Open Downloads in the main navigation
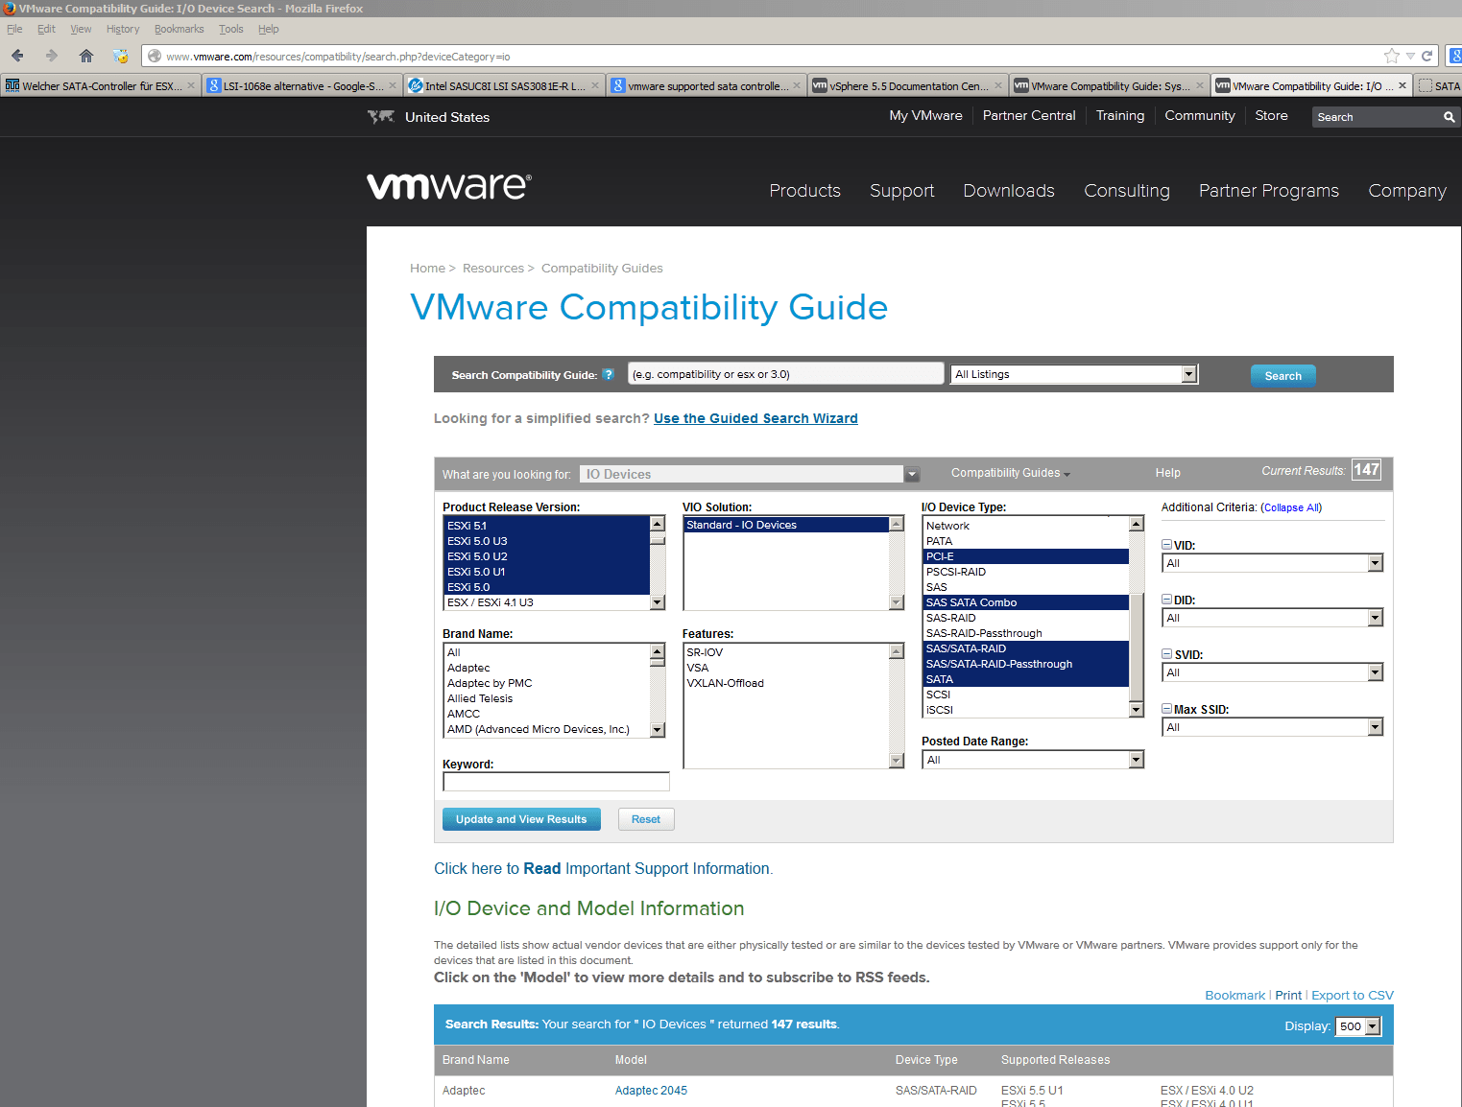The height and width of the screenshot is (1107, 1462). tap(1009, 191)
